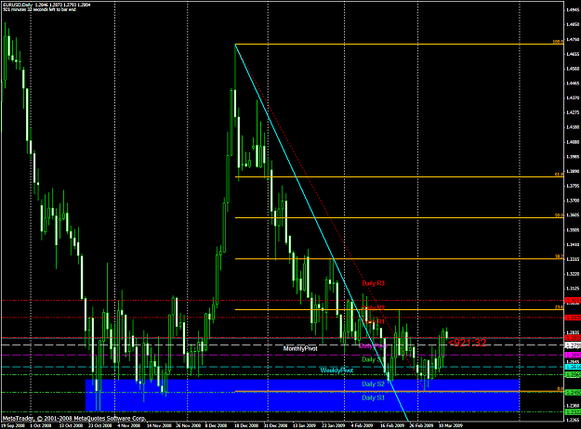Select the Fibonacci 100.0 level label
This screenshot has height=429, width=581.
tap(558, 42)
